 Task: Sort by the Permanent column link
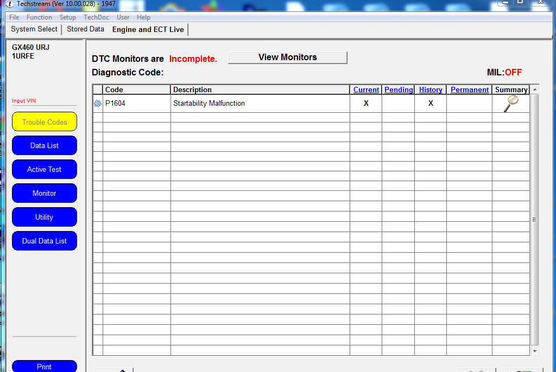point(470,89)
